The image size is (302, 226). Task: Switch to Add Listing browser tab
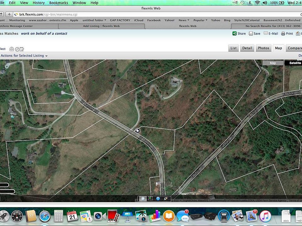(x=101, y=26)
